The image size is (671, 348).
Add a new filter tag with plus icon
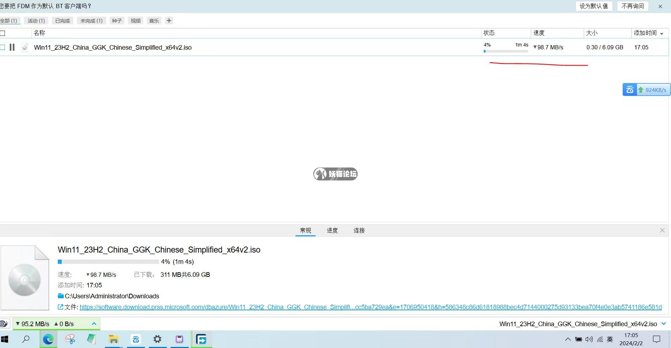(169, 20)
